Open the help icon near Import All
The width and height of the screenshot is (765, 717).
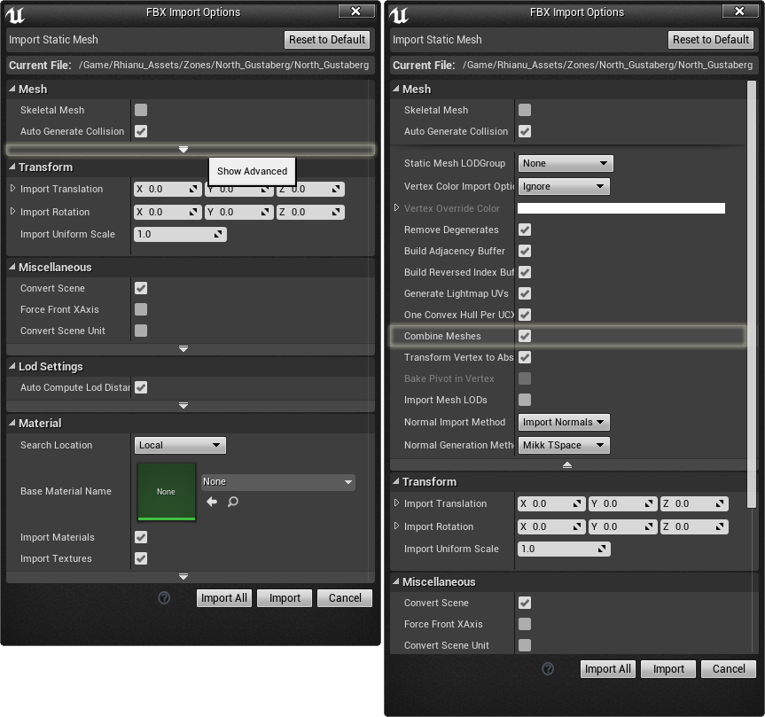(164, 598)
